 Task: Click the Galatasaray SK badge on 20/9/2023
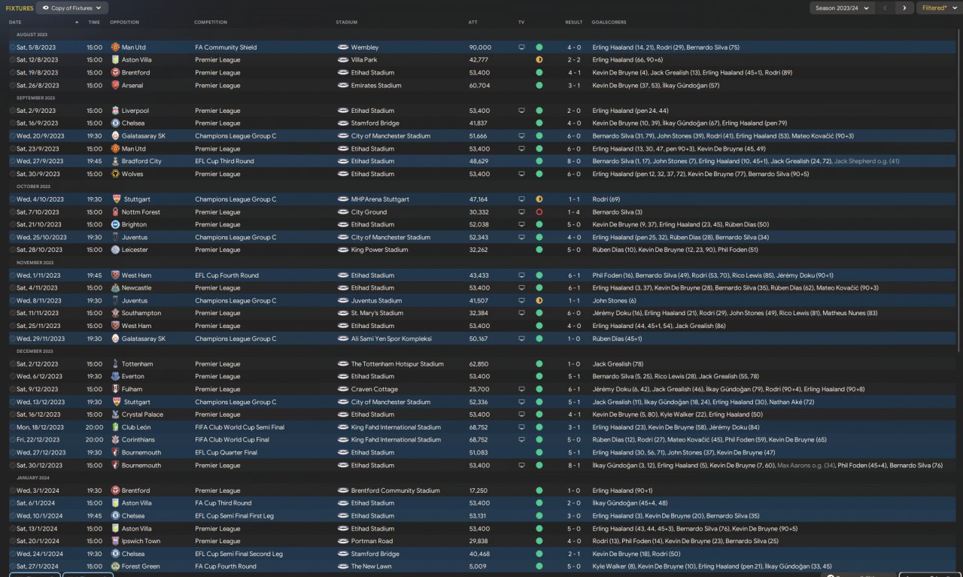tap(115, 136)
